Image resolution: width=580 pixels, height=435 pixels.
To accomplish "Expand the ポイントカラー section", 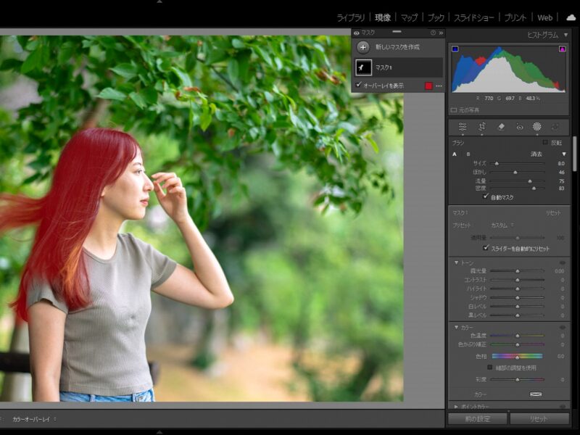I will click(455, 407).
